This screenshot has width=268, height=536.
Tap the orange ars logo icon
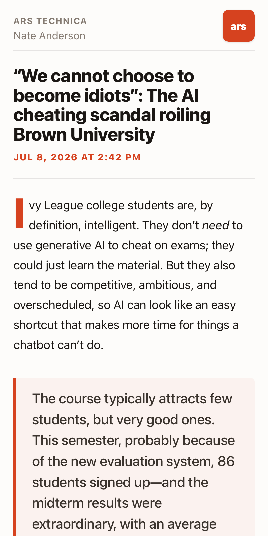238,26
